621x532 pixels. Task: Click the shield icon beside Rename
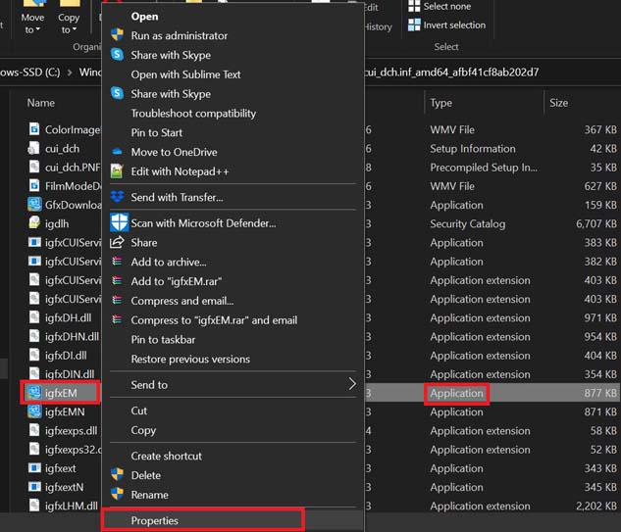click(x=117, y=494)
